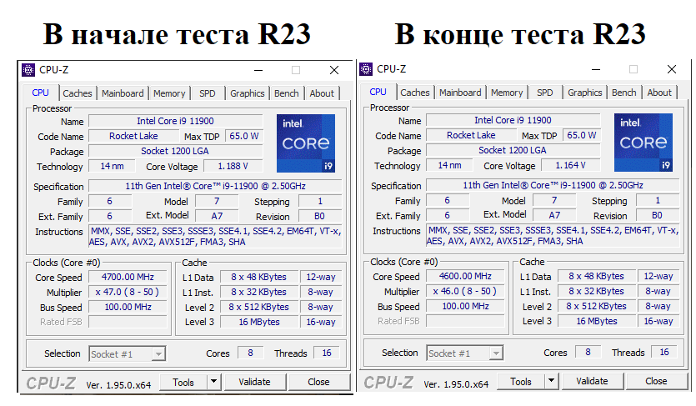Select CPU tab in left CPU-Z window
Viewport: 696px width, 406px height.
pos(40,93)
